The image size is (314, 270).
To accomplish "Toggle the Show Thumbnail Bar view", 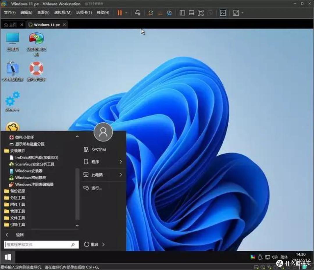I will (x=192, y=13).
